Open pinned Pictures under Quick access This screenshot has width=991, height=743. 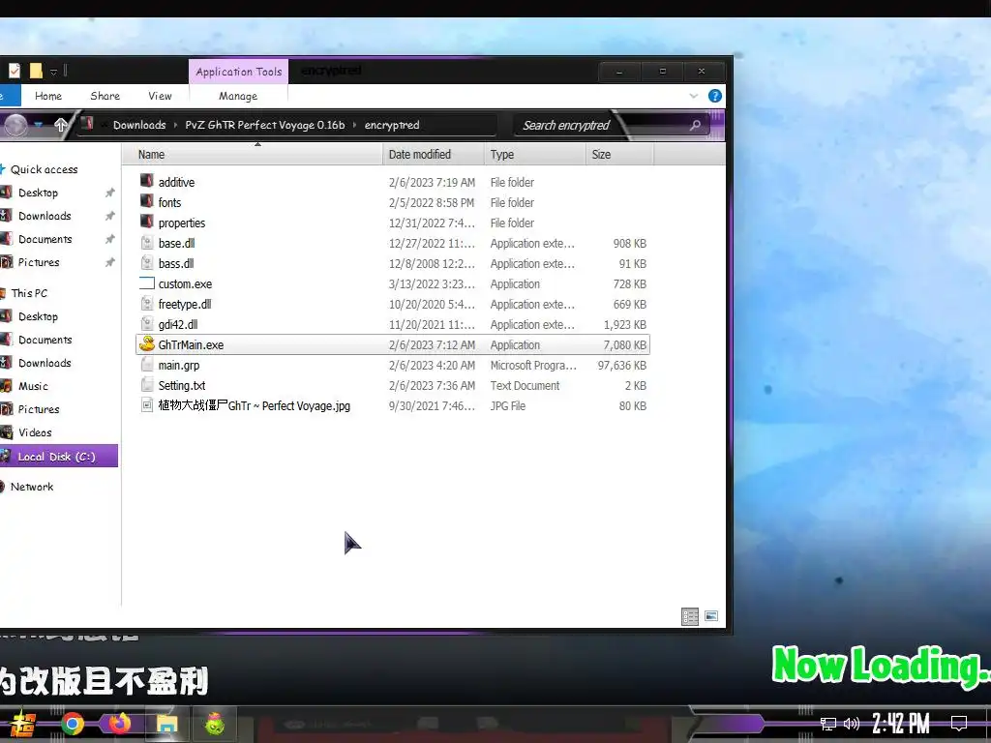pyautogui.click(x=39, y=262)
